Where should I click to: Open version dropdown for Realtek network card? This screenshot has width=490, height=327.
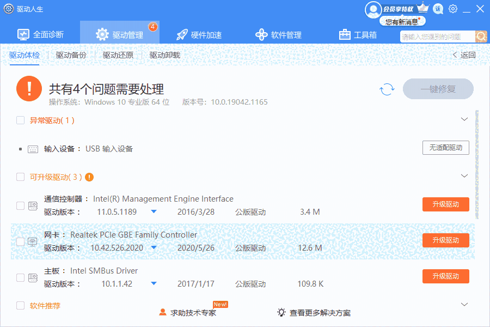pyautogui.click(x=154, y=247)
